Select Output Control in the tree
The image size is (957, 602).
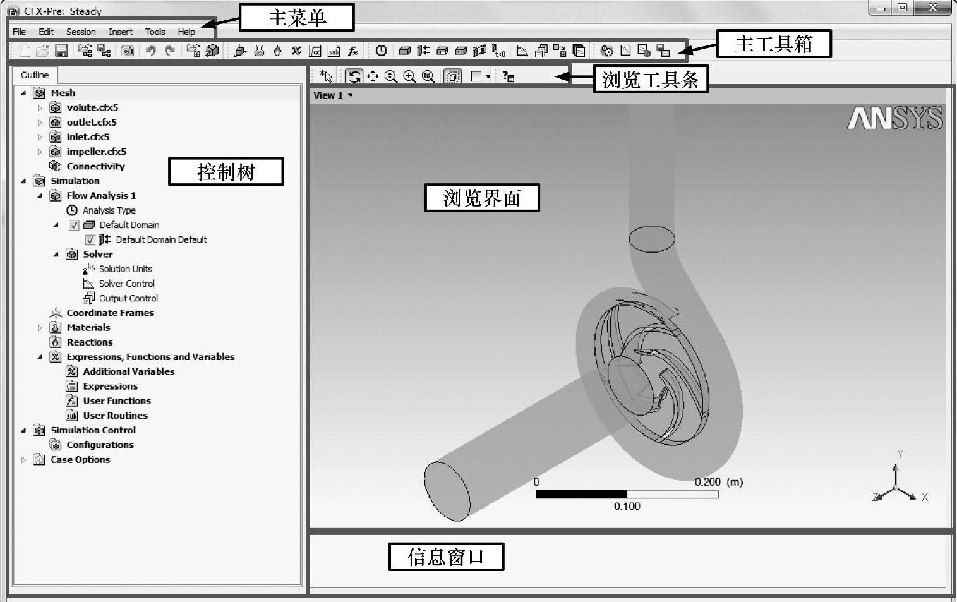pyautogui.click(x=128, y=298)
